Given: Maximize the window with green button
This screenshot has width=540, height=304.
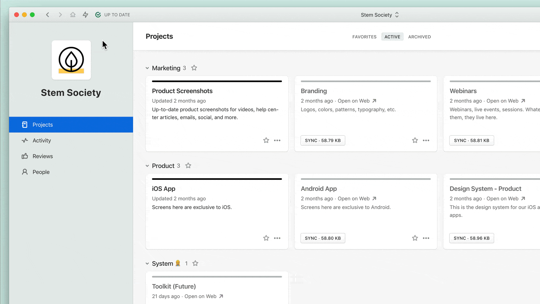Looking at the screenshot, I should tap(32, 15).
